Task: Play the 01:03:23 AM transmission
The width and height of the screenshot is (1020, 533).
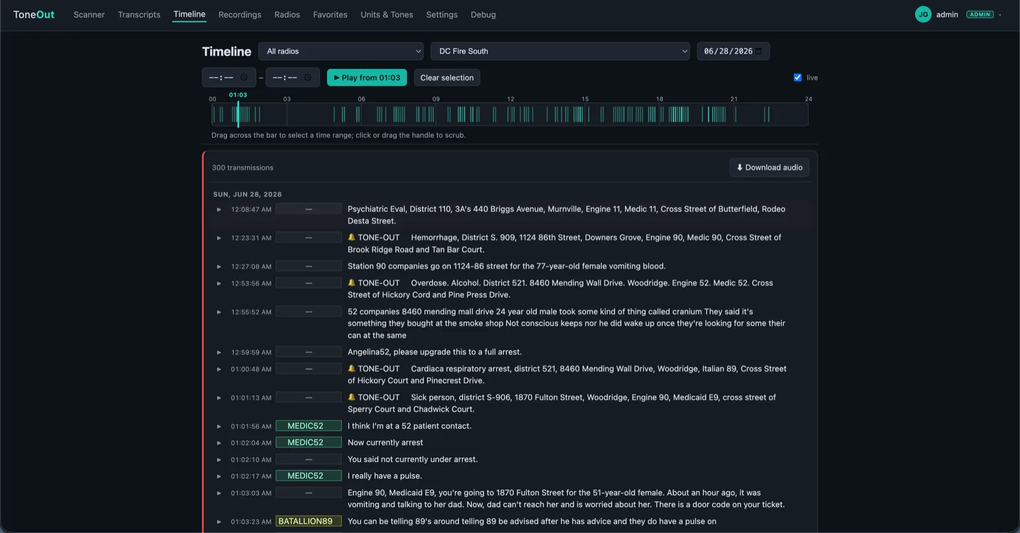Action: click(x=218, y=522)
